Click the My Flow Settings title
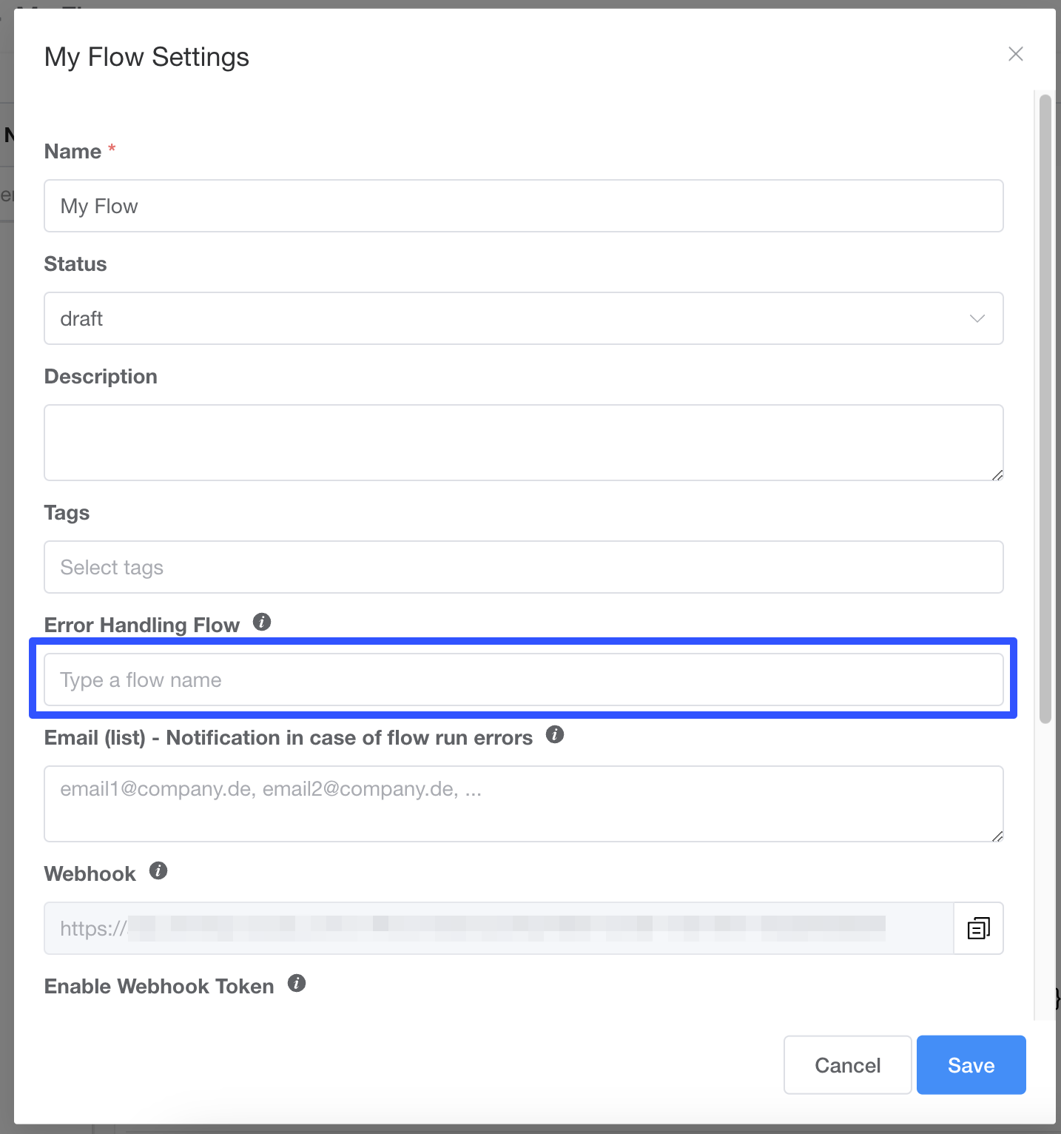Image resolution: width=1061 pixels, height=1134 pixels. click(146, 57)
